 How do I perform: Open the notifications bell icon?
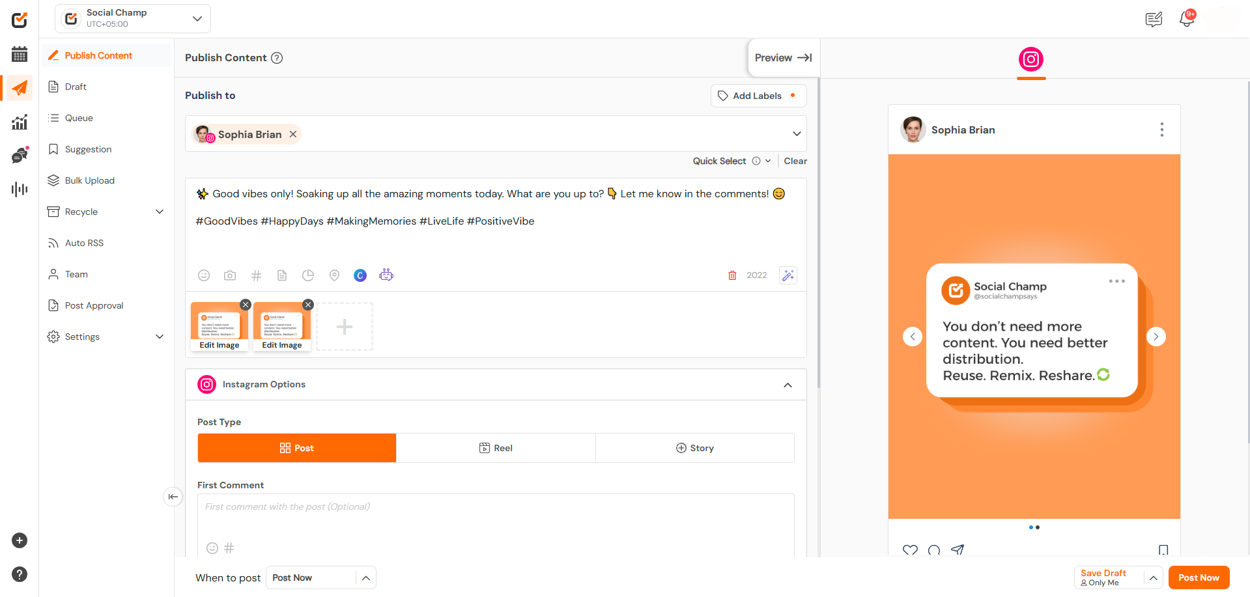point(1187,19)
